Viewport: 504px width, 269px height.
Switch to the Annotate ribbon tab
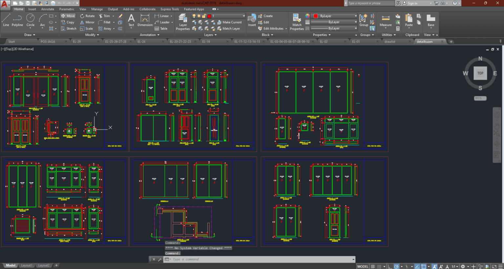coord(48,9)
